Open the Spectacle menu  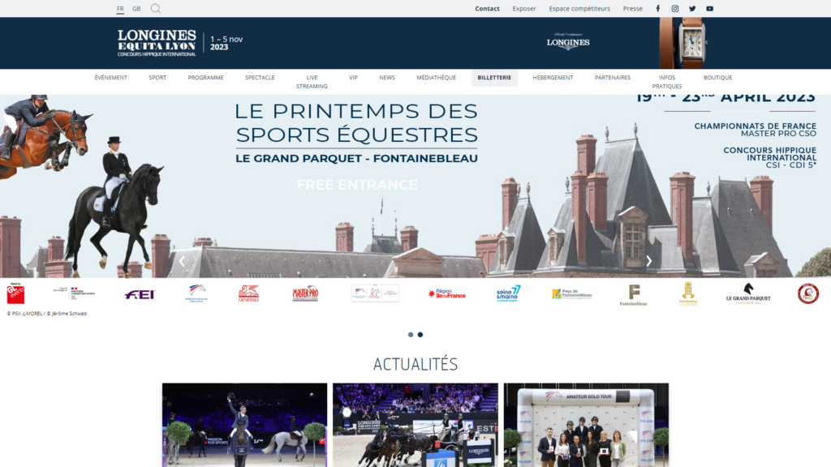(260, 77)
